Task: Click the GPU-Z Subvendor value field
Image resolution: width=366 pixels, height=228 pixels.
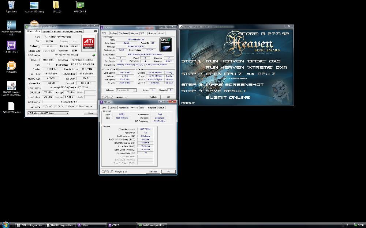Action: pos(82,60)
